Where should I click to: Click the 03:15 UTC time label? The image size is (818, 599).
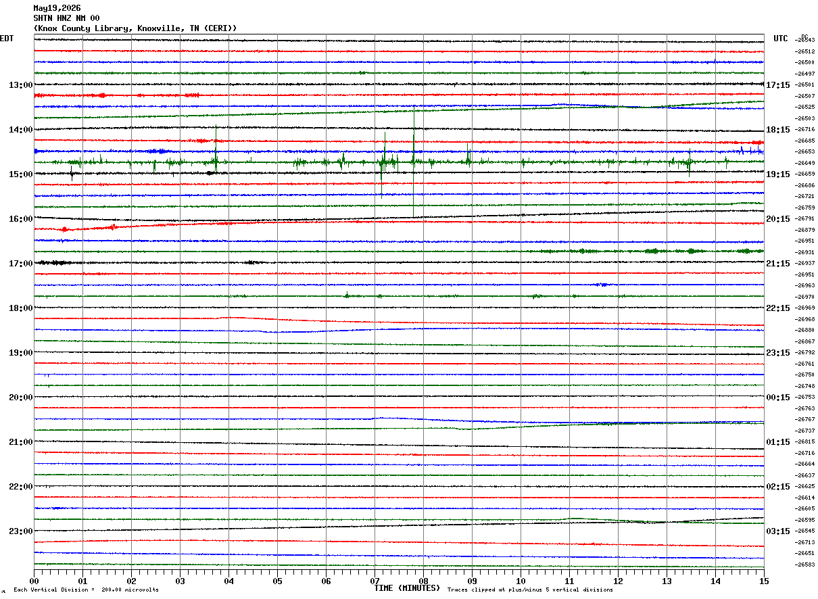777,531
